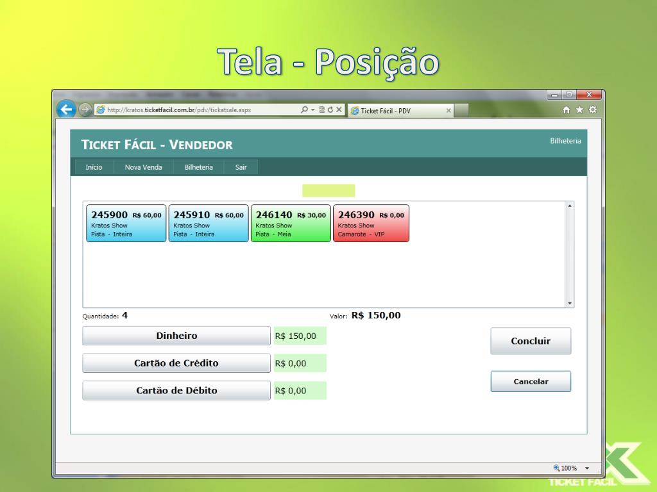The width and height of the screenshot is (657, 492).
Task: Toggle compatibility view icon in address bar
Action: pyautogui.click(x=322, y=110)
